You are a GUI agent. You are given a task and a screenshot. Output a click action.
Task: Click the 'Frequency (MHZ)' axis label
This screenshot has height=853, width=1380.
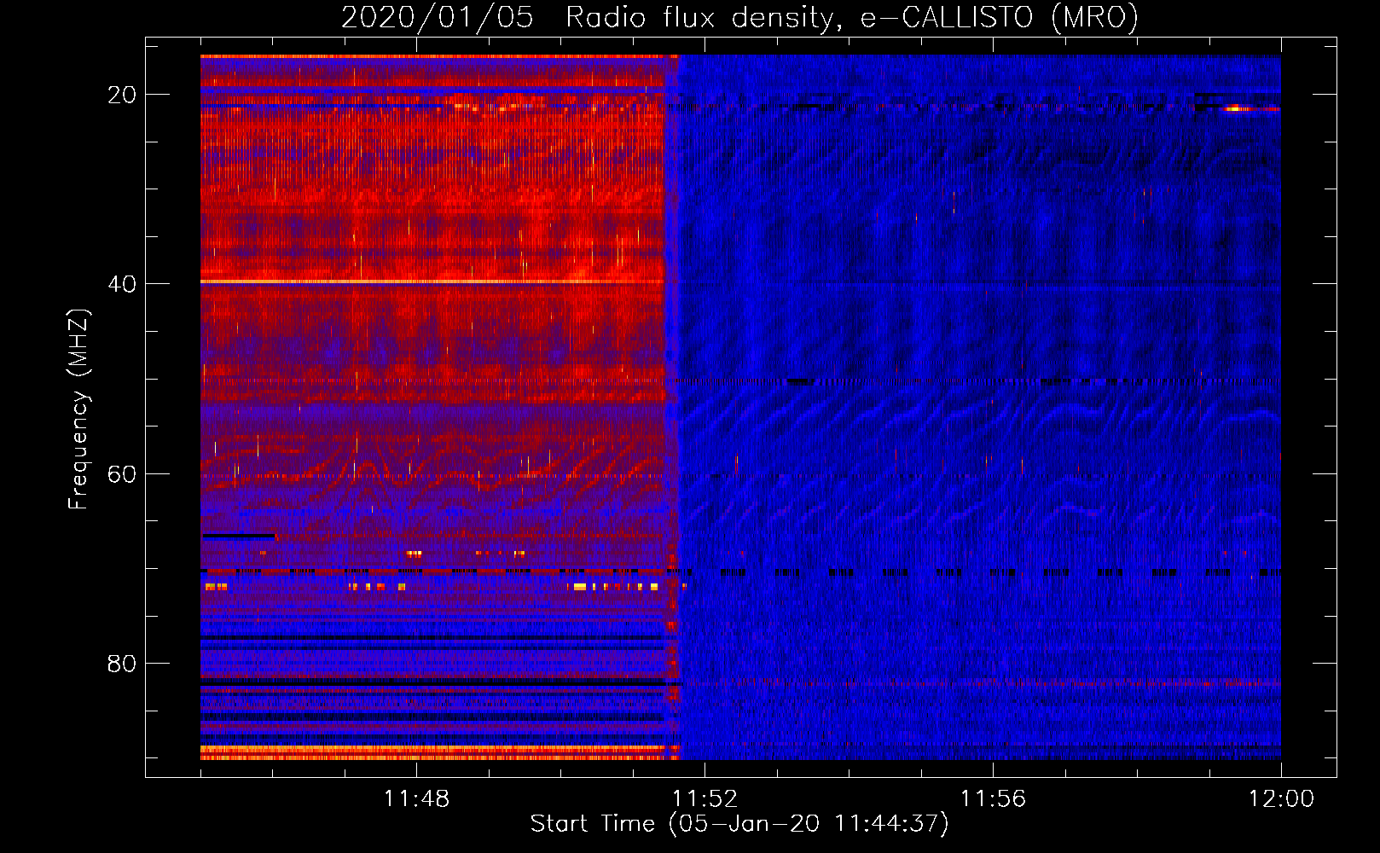[x=78, y=409]
